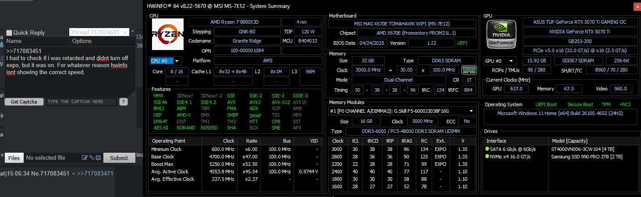This screenshot has width=641, height=197.
Task: Click the NVIDIA GeForce logo image
Action: click(x=502, y=35)
